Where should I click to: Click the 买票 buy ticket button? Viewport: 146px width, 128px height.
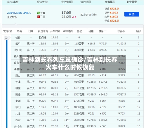coord(132,14)
